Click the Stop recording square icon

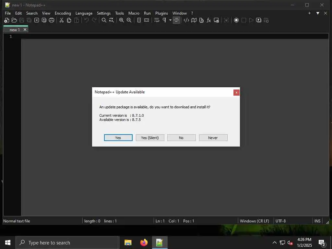(244, 20)
